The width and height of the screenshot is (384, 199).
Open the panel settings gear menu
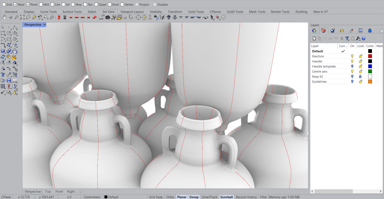[381, 31]
